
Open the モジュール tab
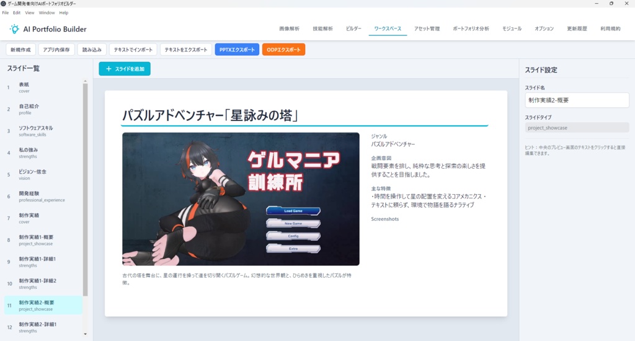point(512,29)
